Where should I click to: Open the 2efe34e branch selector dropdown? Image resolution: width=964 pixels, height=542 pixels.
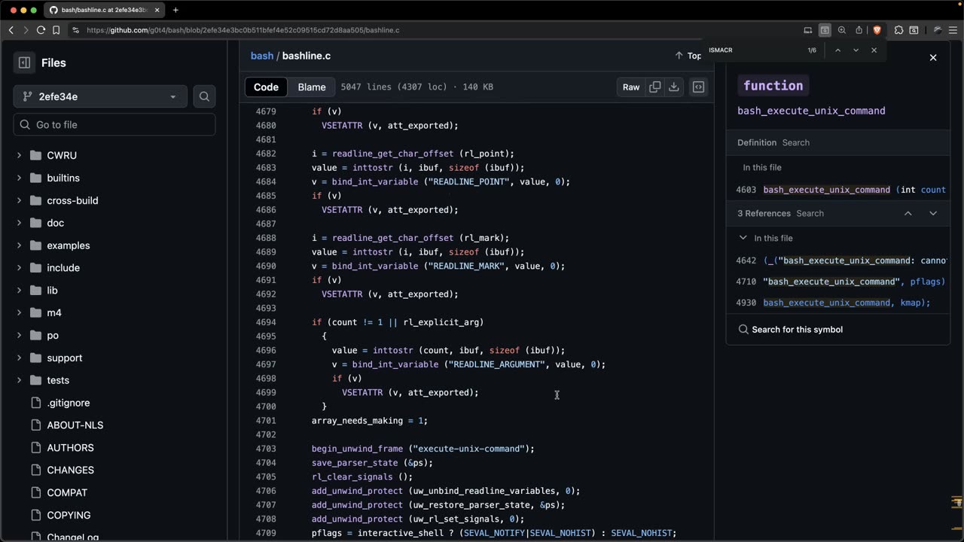click(x=100, y=96)
